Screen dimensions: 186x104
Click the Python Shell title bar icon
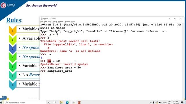click(x=42, y=18)
